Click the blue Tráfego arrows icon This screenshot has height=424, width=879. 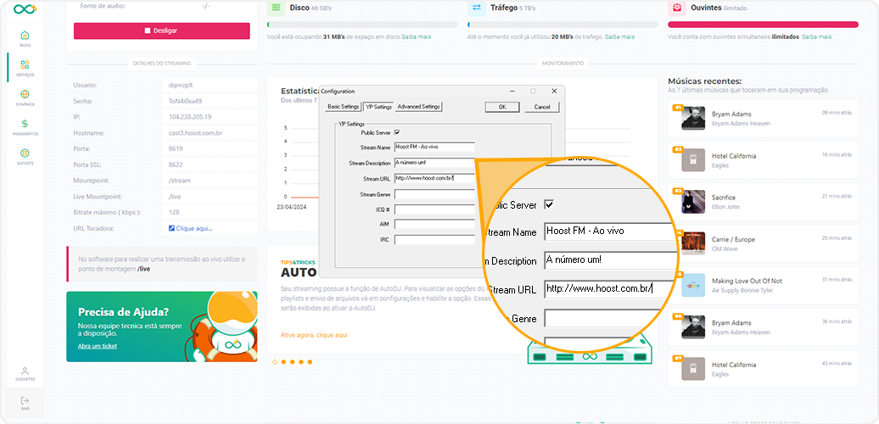coord(477,8)
